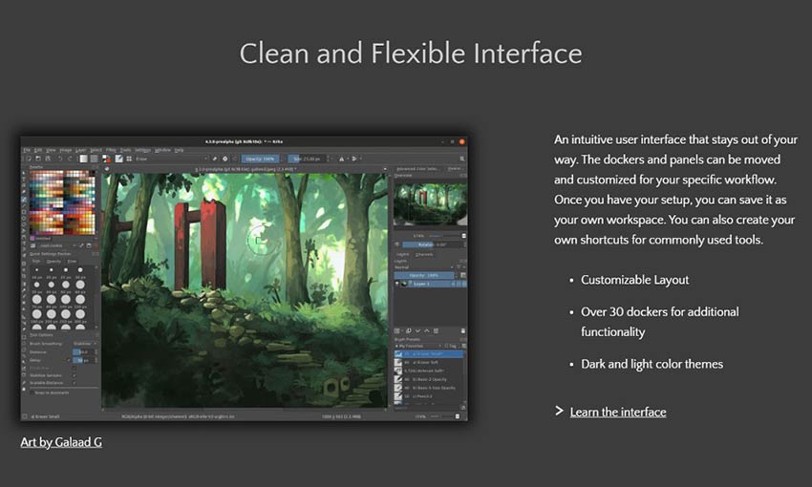Switch to the Channels tab

pyautogui.click(x=424, y=255)
